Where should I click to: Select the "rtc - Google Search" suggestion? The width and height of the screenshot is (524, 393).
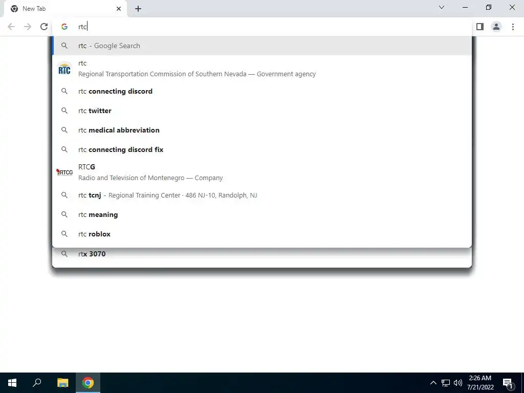[262, 46]
